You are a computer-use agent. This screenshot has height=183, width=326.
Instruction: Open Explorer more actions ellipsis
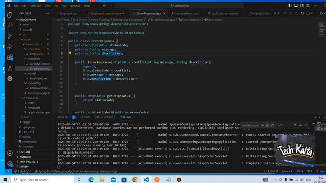[x=47, y=13]
